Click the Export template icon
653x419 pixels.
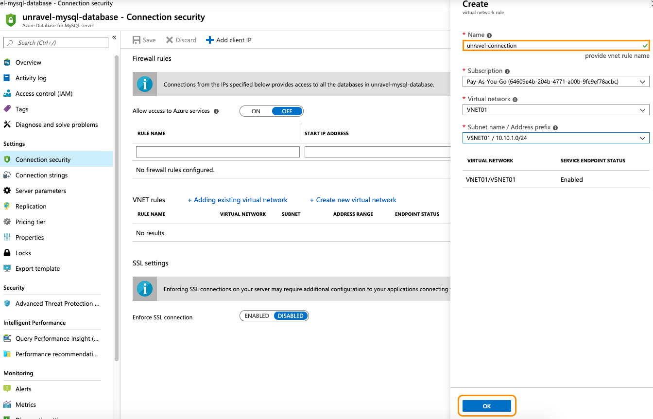tap(7, 268)
